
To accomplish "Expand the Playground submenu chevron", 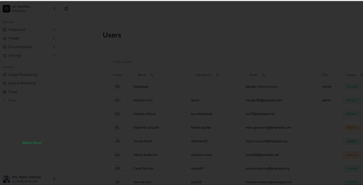I will 54,30.
